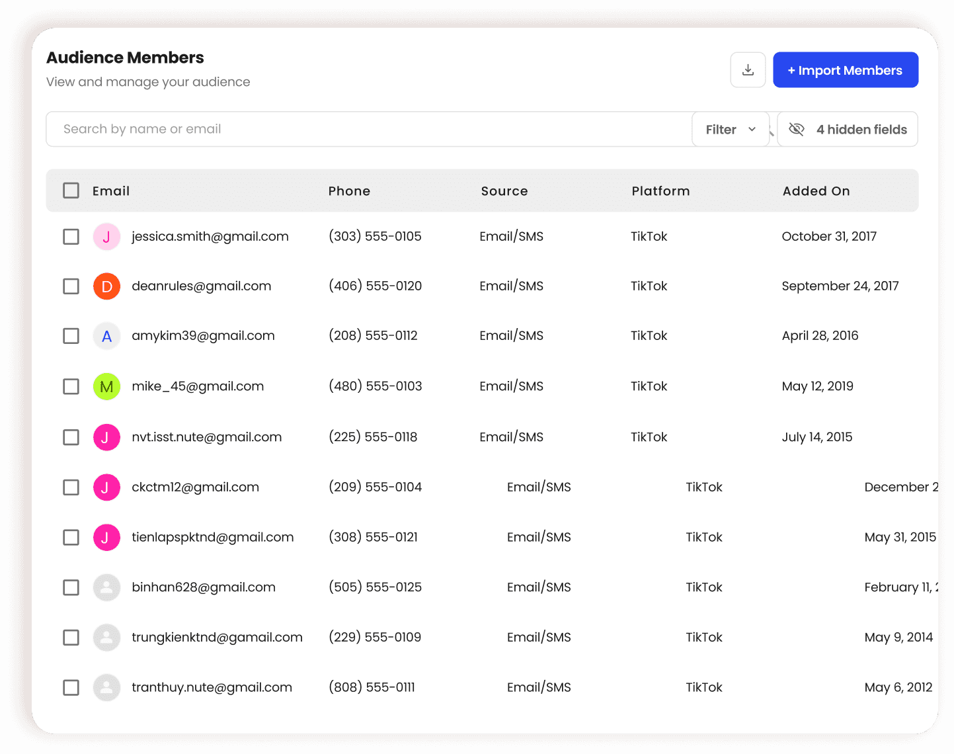954x754 pixels.
Task: Click the Platform column header
Action: click(x=660, y=191)
